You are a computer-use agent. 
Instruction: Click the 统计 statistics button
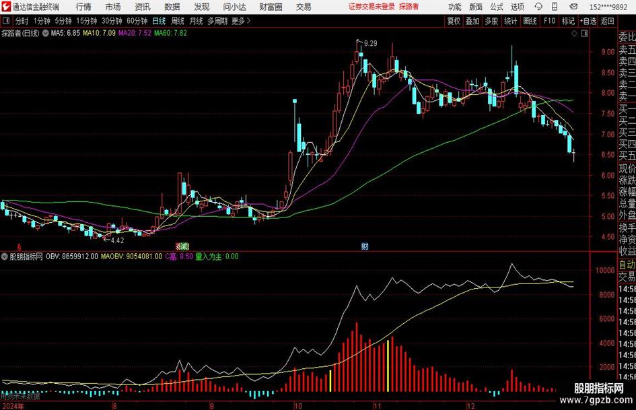pos(510,21)
